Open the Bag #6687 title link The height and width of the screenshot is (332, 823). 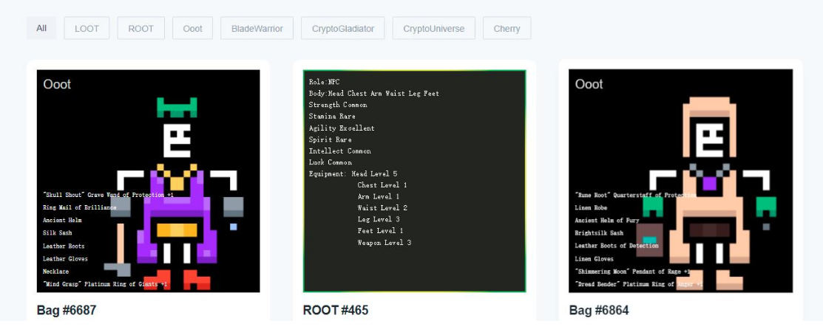click(x=67, y=311)
